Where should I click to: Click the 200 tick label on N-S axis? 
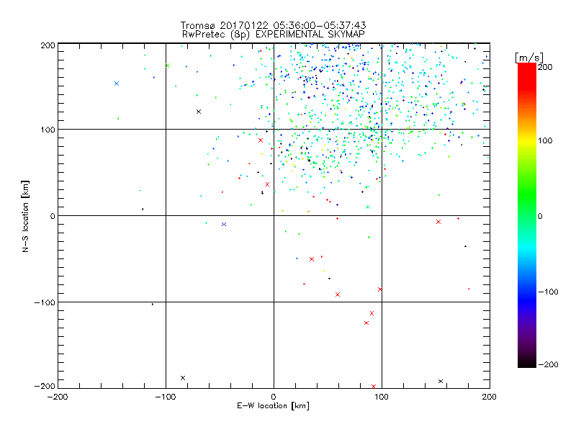pos(48,45)
